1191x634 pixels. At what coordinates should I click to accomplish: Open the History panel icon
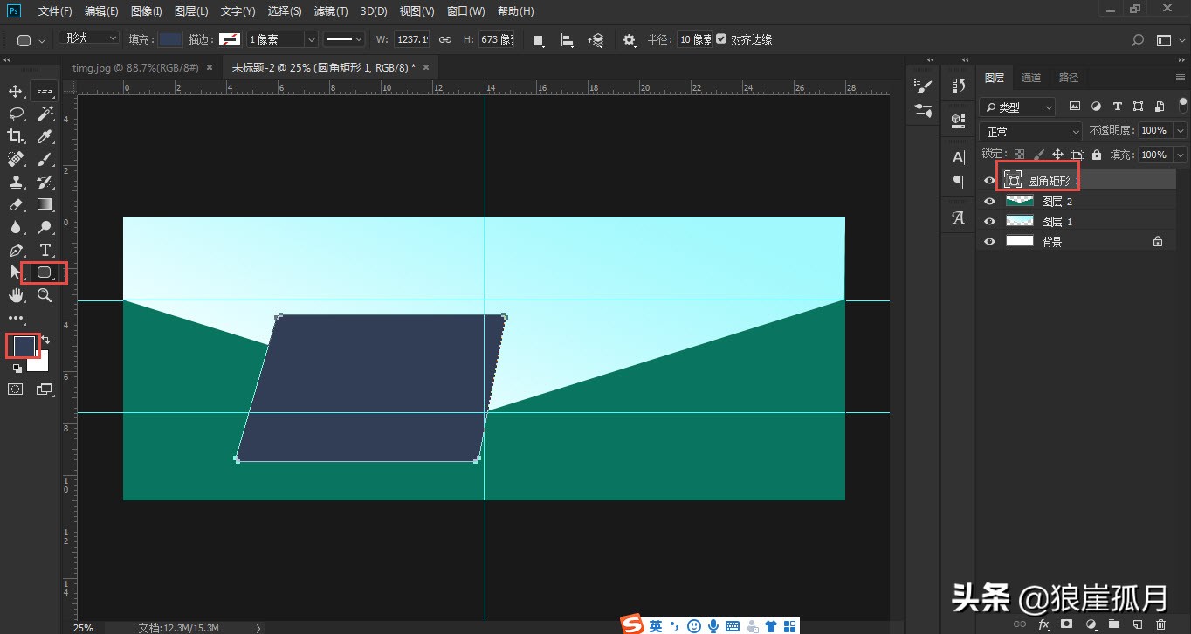958,86
